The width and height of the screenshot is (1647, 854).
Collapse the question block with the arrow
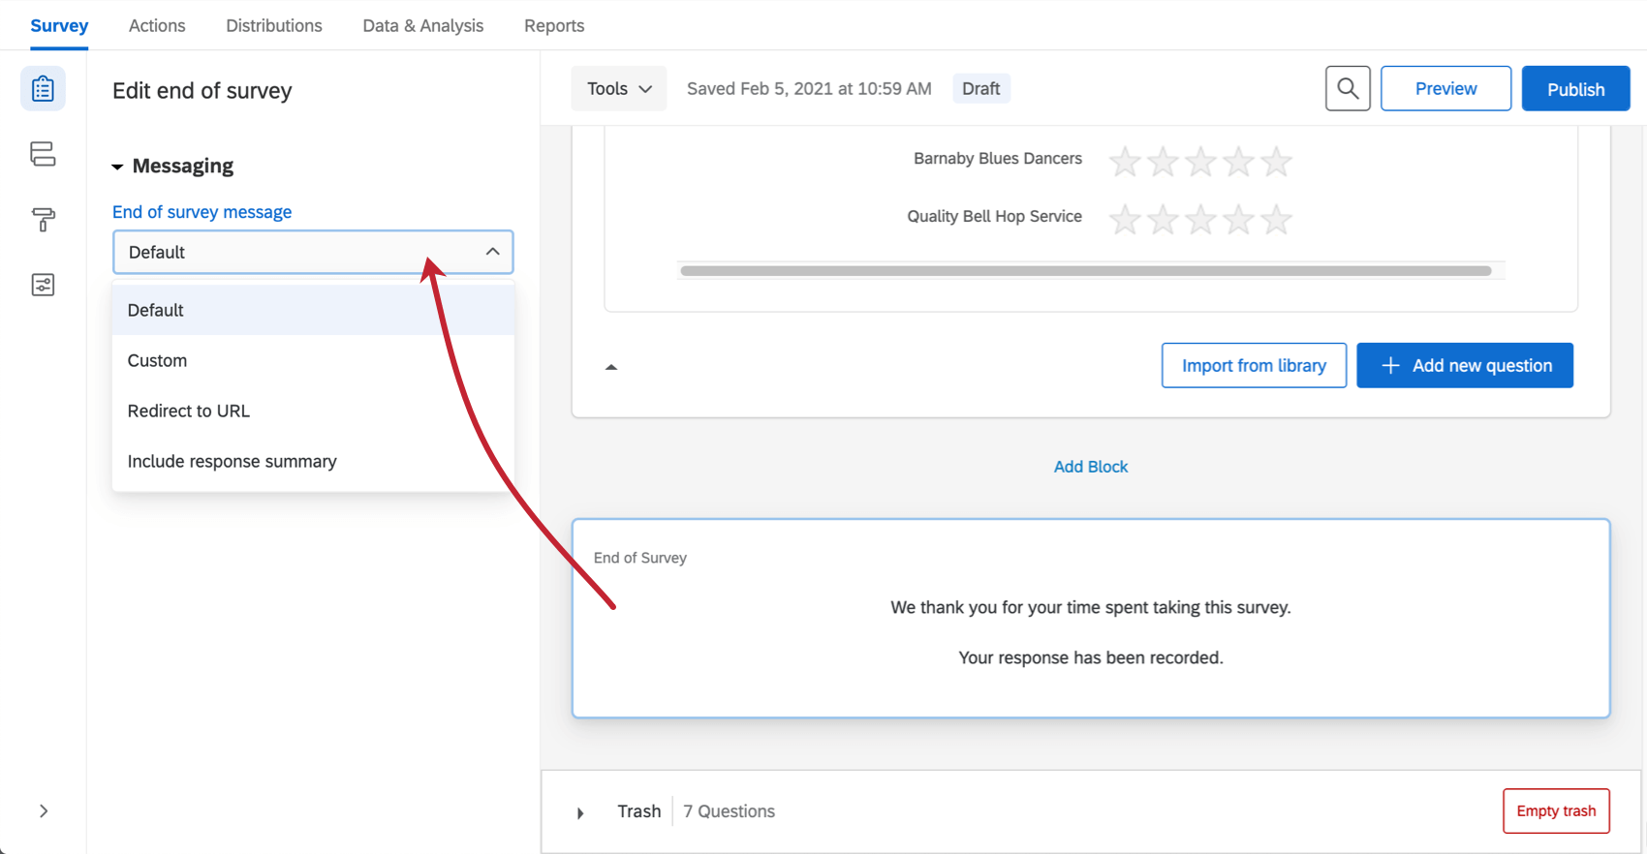coord(611,367)
